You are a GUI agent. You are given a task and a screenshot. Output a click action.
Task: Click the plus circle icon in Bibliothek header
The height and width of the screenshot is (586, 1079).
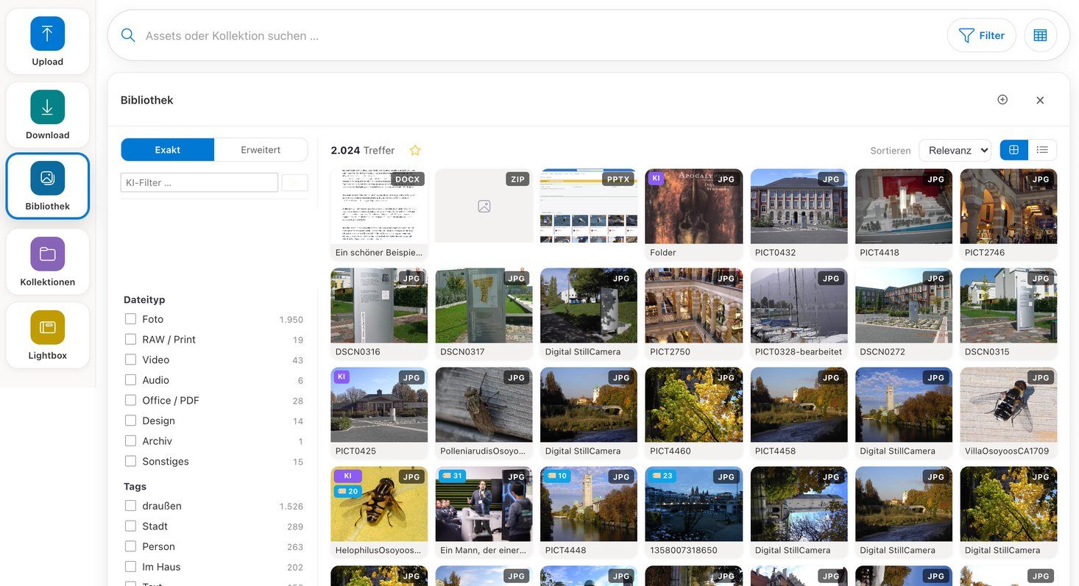1002,99
